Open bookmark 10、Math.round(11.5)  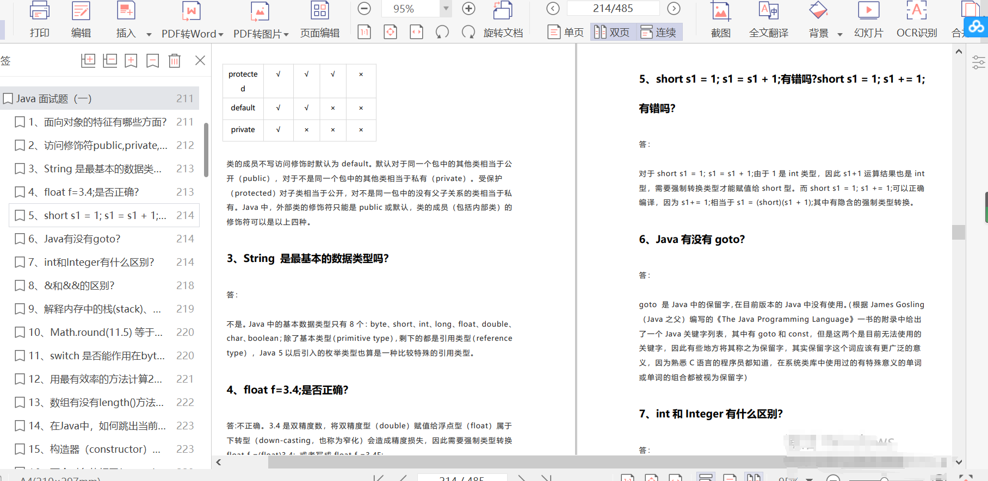pos(104,332)
